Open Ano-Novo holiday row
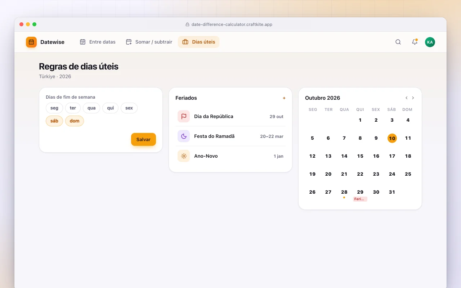461x288 pixels. click(230, 156)
